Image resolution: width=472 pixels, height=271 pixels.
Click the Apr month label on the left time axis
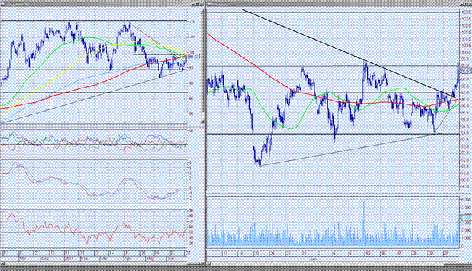[127, 259]
